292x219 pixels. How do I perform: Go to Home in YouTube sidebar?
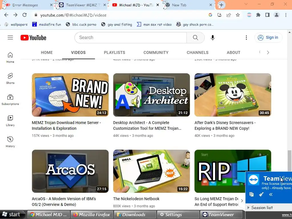[x=10, y=58]
